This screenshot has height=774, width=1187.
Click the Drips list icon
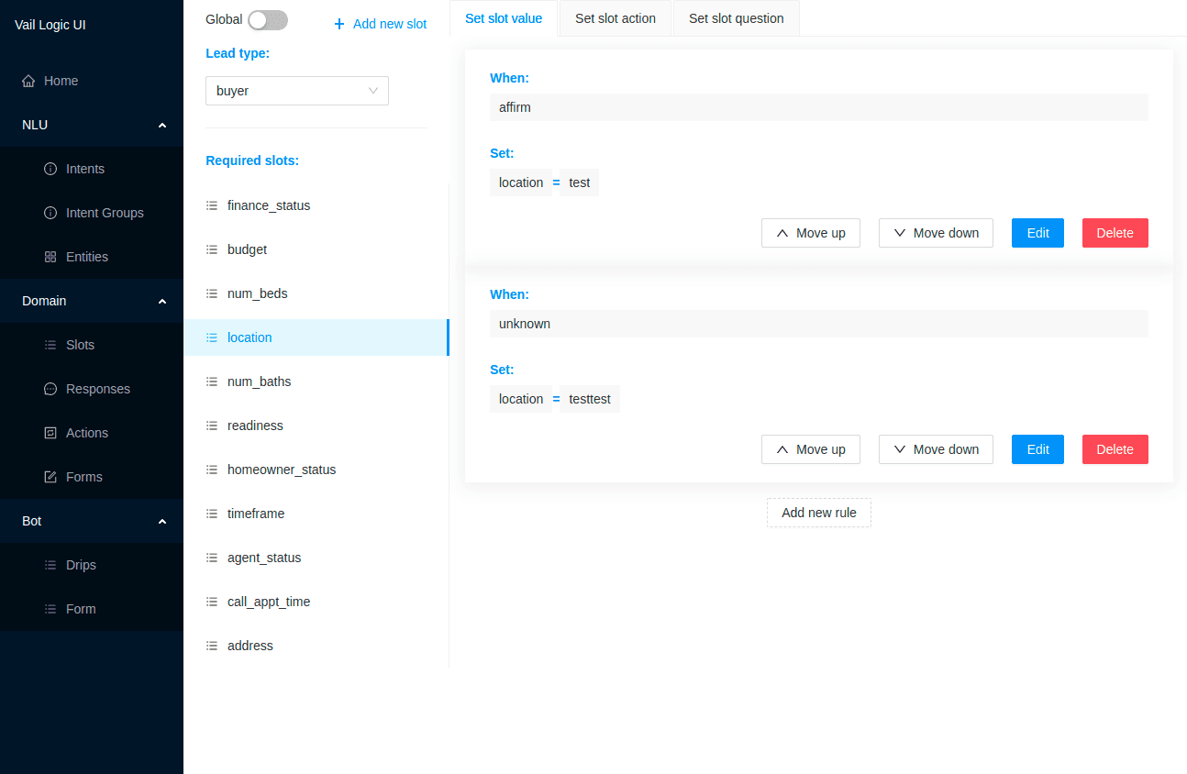click(50, 565)
